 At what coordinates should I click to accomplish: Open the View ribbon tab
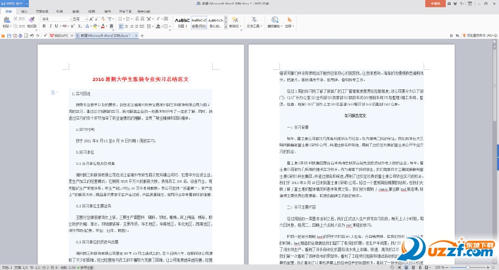tap(91, 11)
